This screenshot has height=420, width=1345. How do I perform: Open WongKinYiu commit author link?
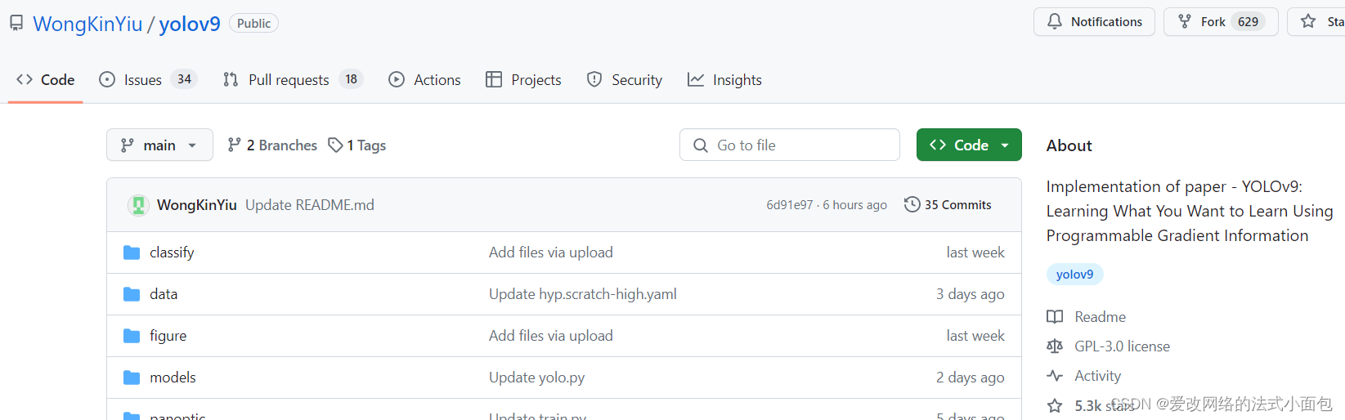point(197,205)
